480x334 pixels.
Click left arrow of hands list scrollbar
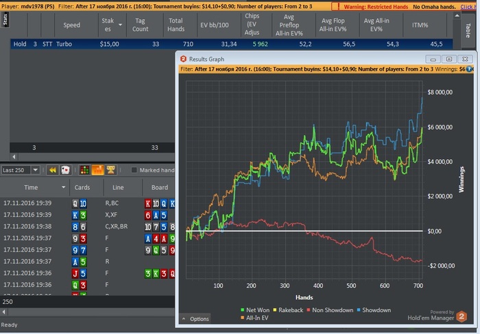click(3, 312)
